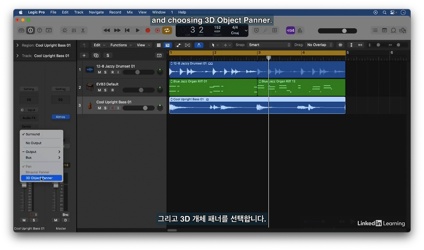Click the waveform zoom button

(x=340, y=45)
